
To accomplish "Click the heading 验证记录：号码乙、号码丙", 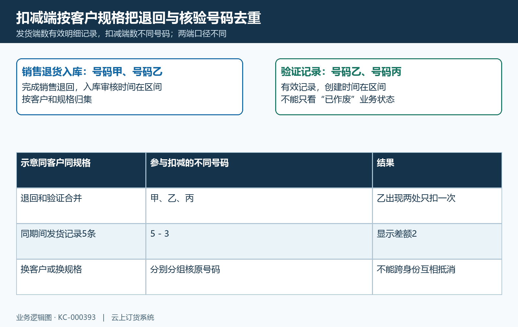I will pos(341,72).
